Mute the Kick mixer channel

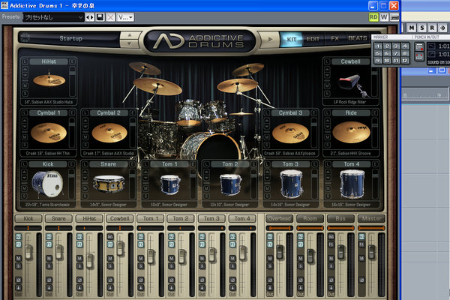pyautogui.click(x=18, y=258)
